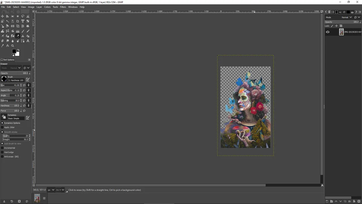This screenshot has width=362, height=204.
Task: Switch to the Channels tab in dock
Action: click(x=333, y=12)
